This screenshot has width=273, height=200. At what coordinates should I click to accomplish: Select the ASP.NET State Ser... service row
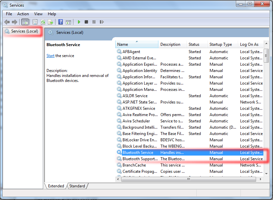pos(189,102)
